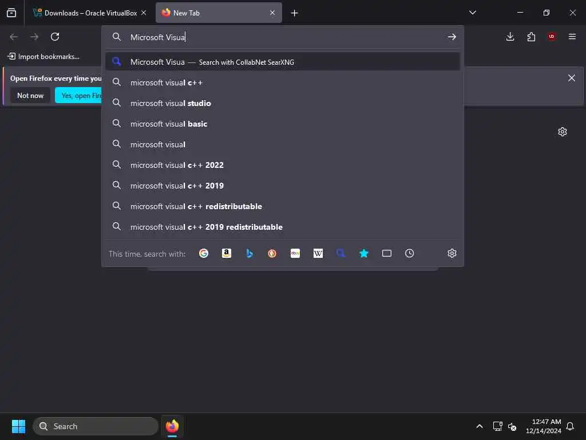Search this time with Bing icon

click(x=250, y=253)
